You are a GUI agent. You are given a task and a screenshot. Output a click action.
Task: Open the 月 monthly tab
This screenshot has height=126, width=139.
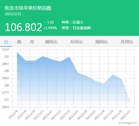click(x=32, y=42)
